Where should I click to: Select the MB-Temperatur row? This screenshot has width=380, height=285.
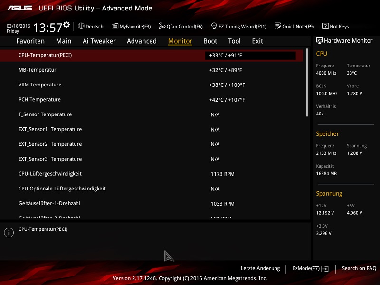point(152,70)
